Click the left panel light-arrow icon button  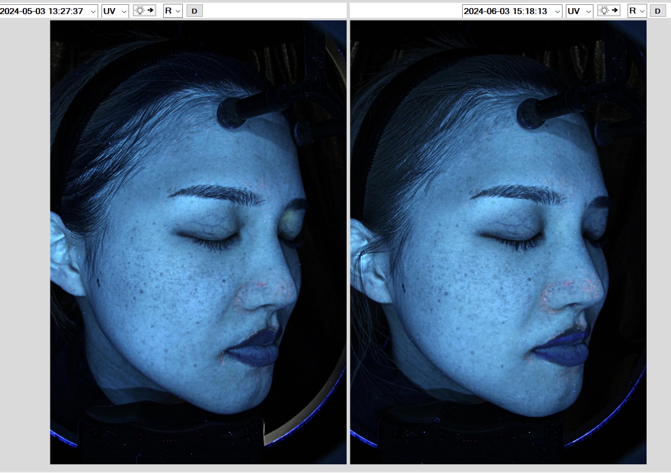point(144,10)
